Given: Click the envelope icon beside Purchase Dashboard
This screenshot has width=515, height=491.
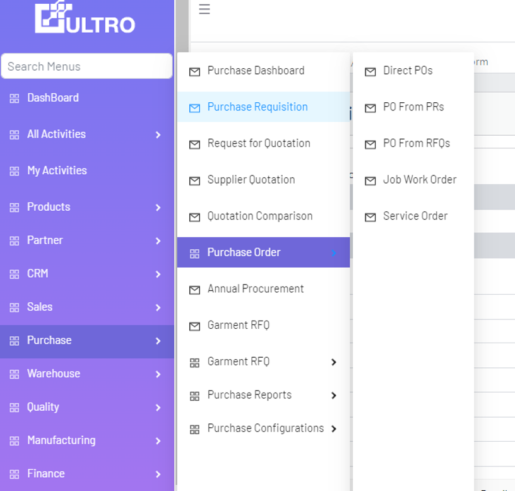Looking at the screenshot, I should pos(195,71).
